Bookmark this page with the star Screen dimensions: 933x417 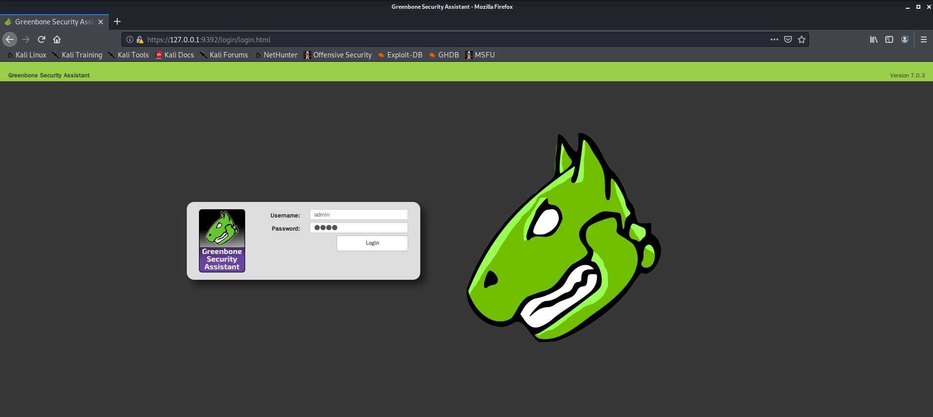click(x=802, y=39)
